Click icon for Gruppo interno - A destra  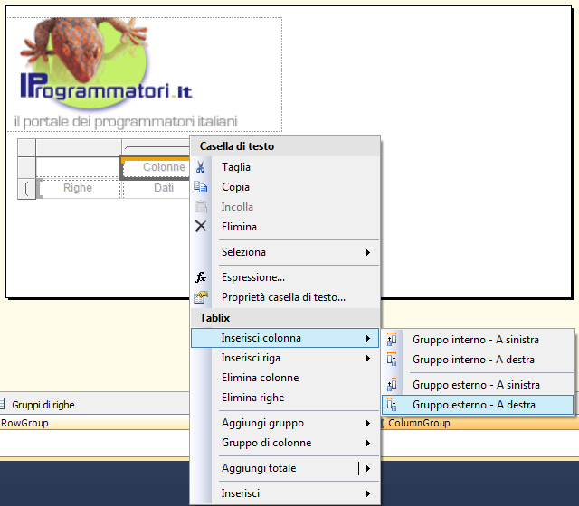pyautogui.click(x=392, y=360)
